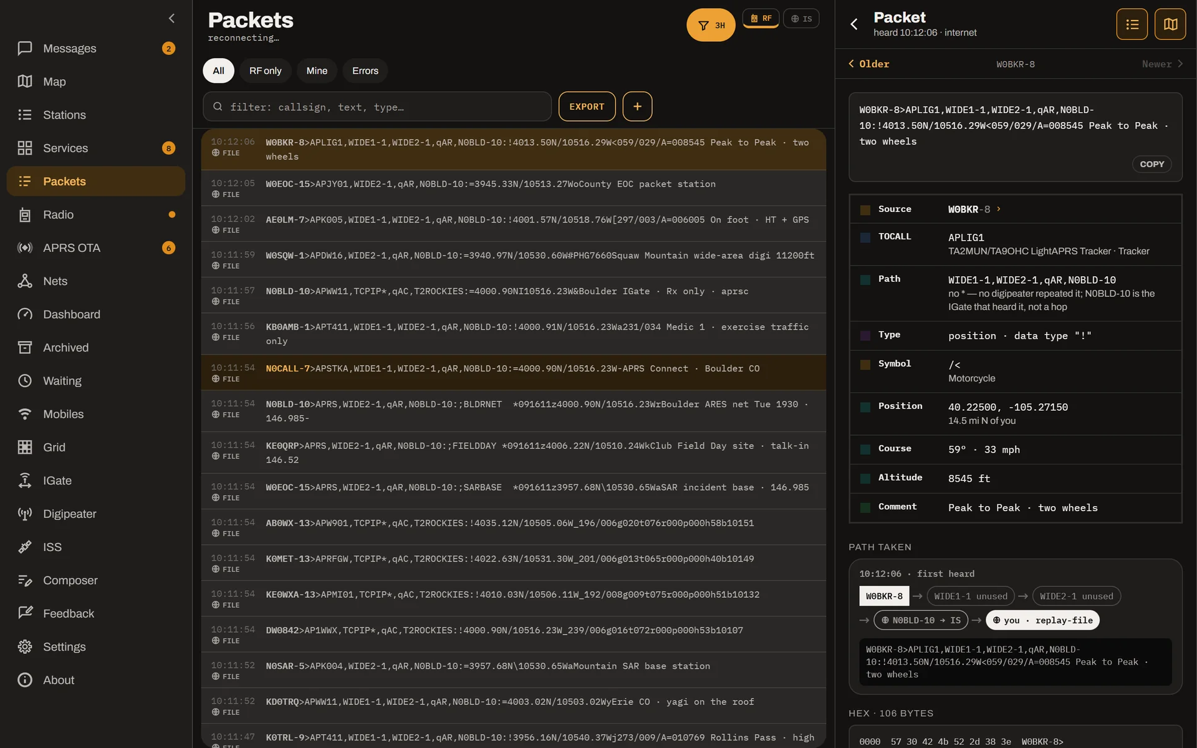Open source station W0BKR-8 chevron link
This screenshot has width=1197, height=748.
(x=999, y=209)
